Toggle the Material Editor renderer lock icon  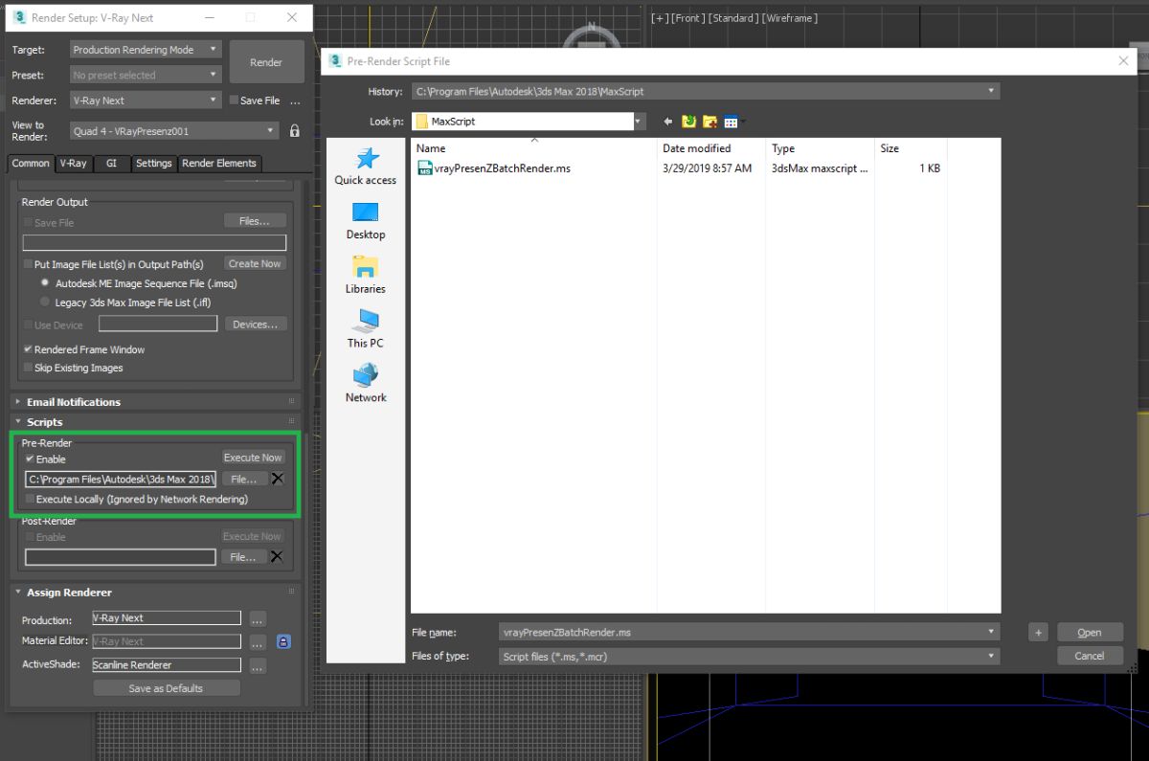[x=283, y=641]
